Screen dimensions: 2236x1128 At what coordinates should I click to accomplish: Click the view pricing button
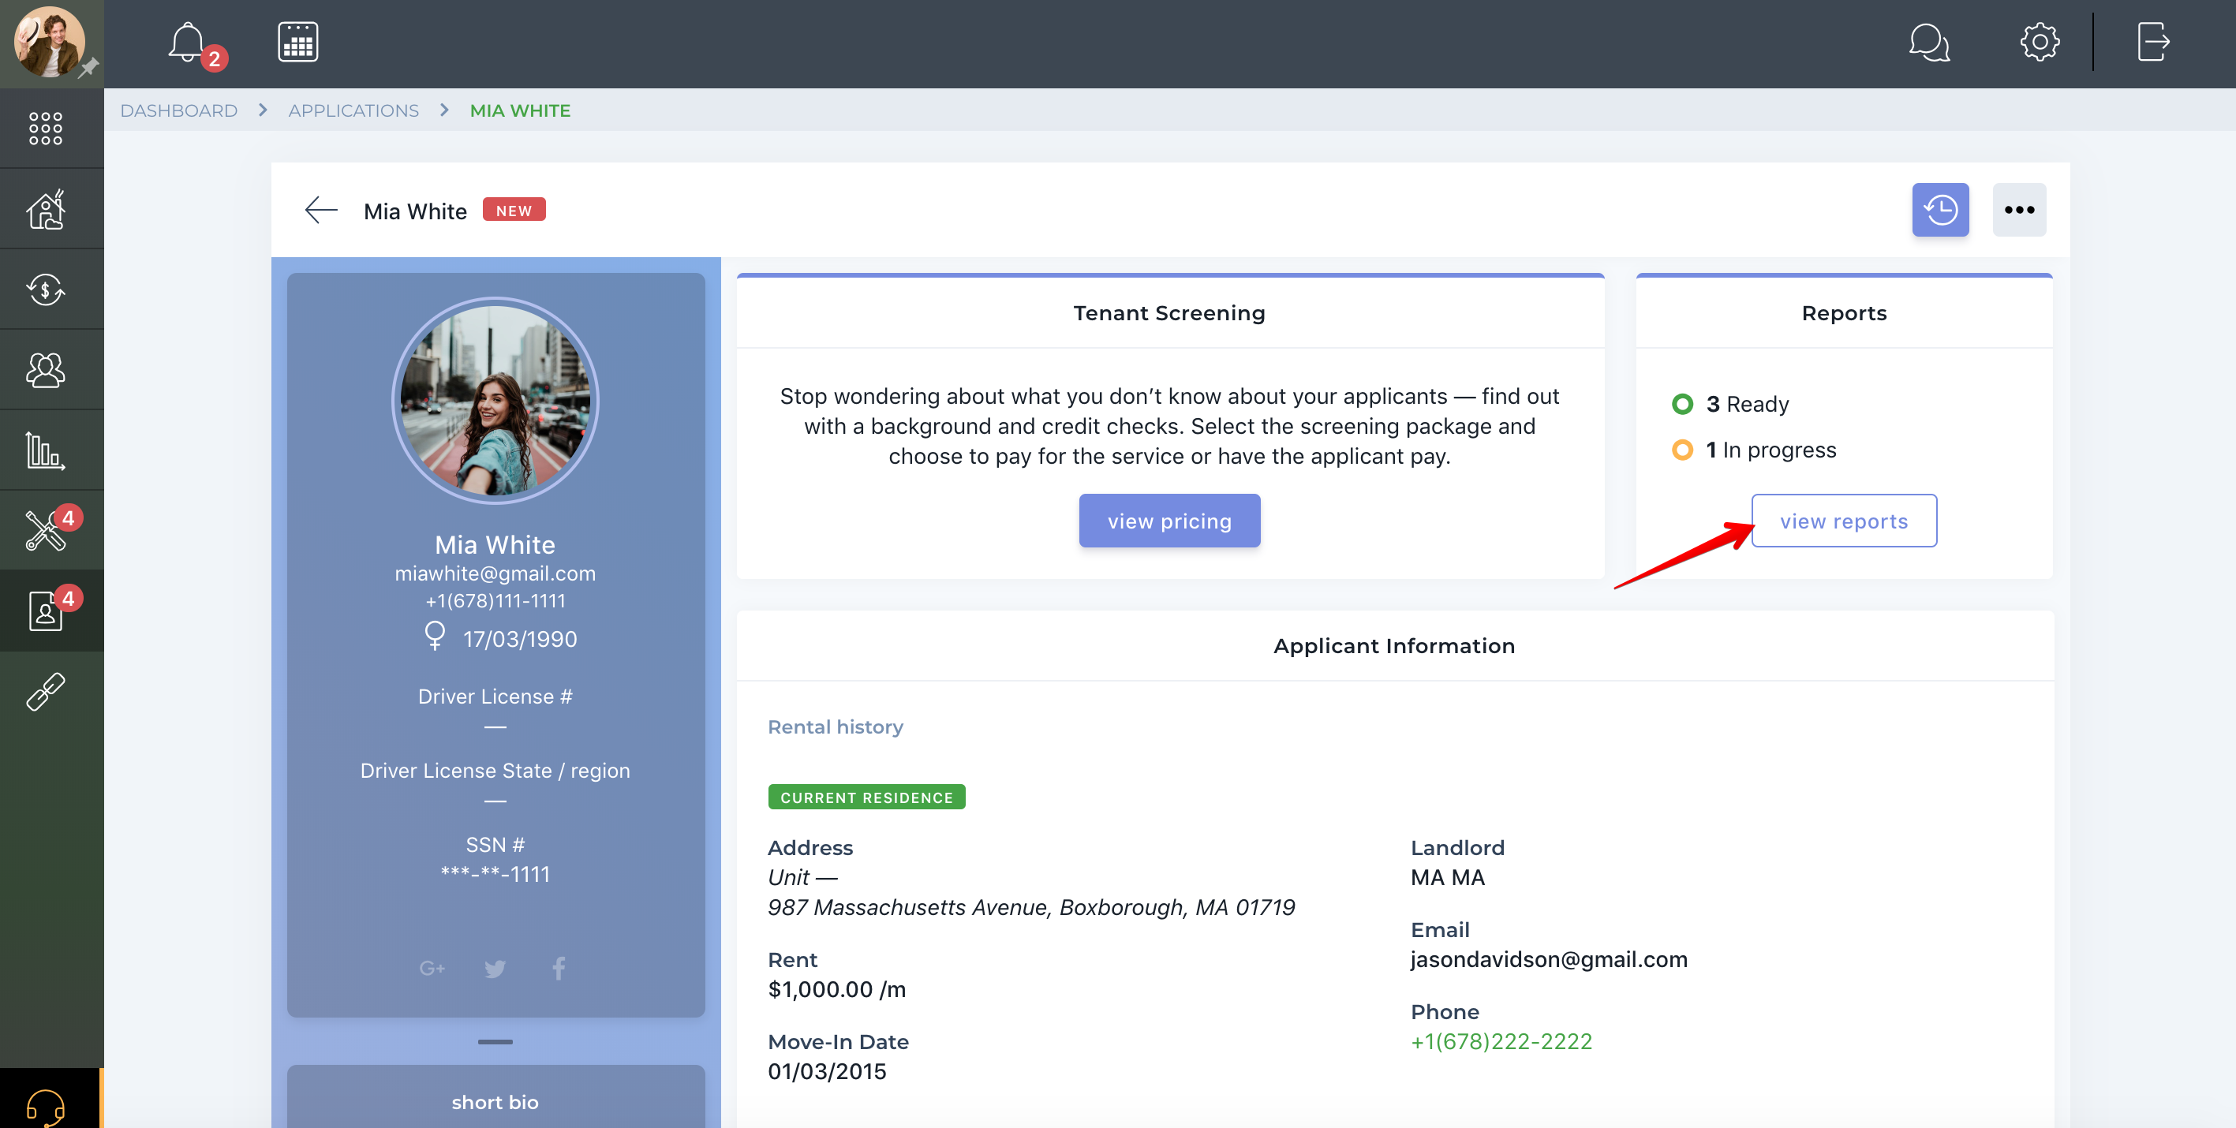coord(1169,521)
